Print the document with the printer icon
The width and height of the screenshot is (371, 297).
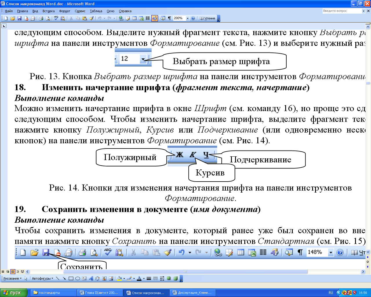[41, 18]
